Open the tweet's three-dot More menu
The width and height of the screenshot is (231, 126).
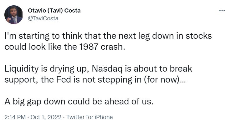pos(222,10)
